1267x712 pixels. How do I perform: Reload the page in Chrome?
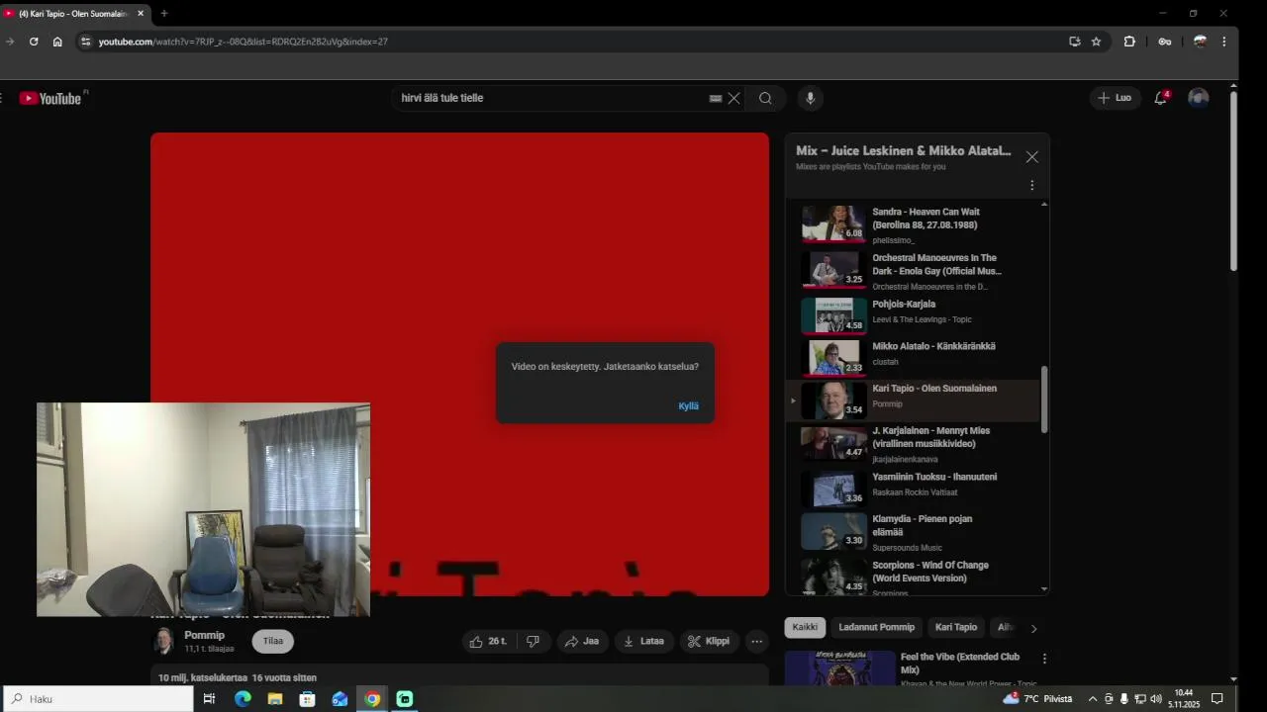pyautogui.click(x=34, y=42)
